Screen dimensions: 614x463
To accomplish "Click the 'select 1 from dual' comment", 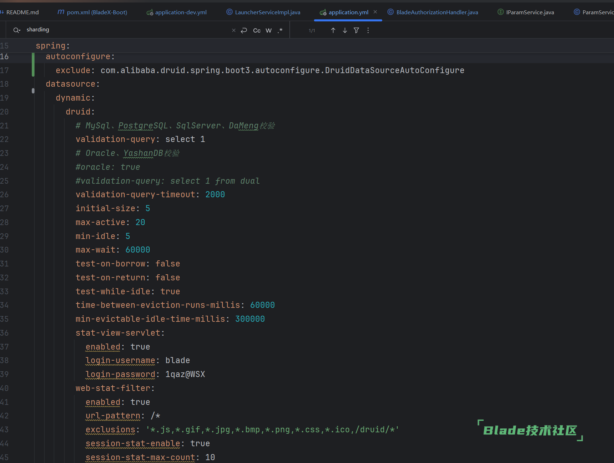I will coord(215,181).
